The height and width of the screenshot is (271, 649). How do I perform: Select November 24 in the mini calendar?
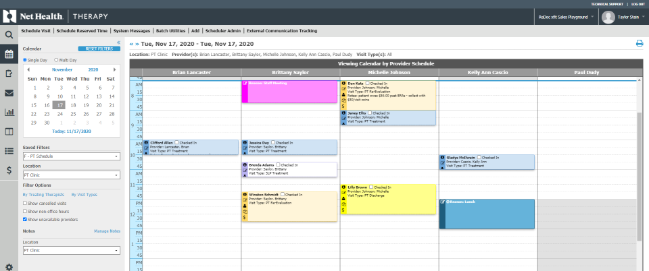click(60, 114)
